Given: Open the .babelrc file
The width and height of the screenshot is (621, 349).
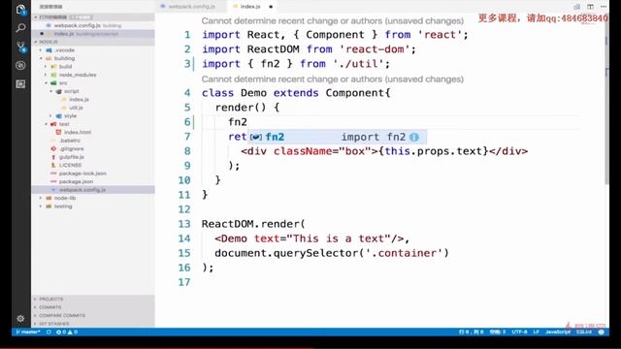Looking at the screenshot, I should point(93,141).
